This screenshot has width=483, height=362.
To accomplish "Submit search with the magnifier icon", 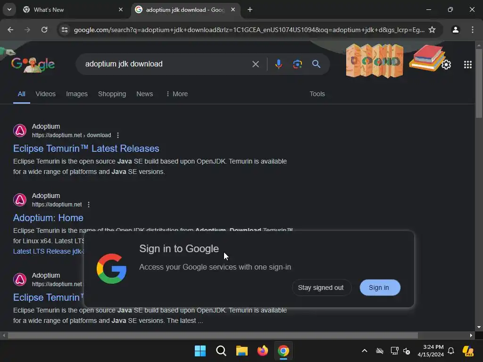I will (316, 64).
